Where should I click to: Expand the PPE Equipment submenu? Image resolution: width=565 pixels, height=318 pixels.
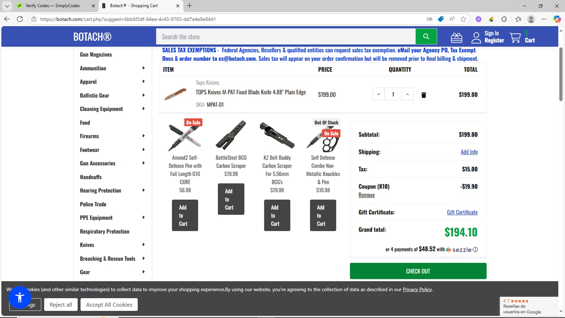coord(144,217)
